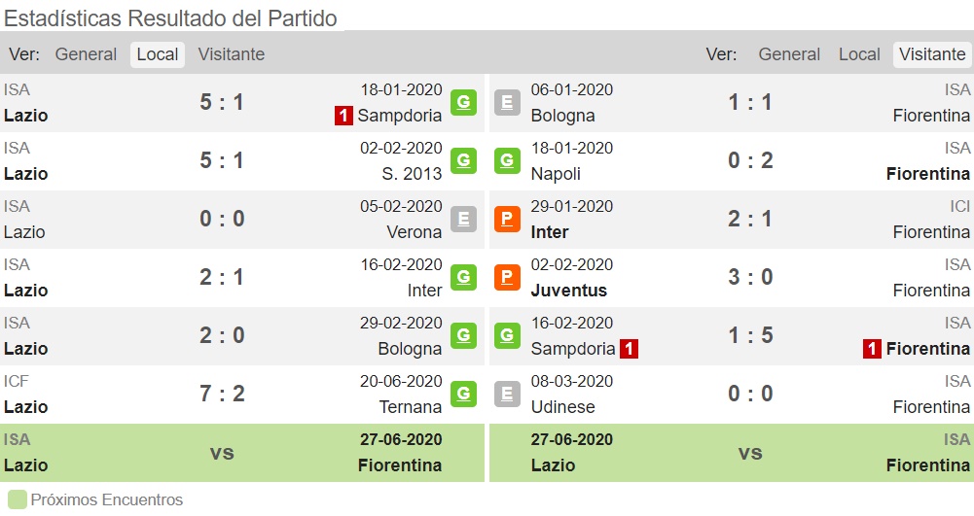
Task: Click green Próximos Encuentros legend swatch
Action: [x=18, y=499]
